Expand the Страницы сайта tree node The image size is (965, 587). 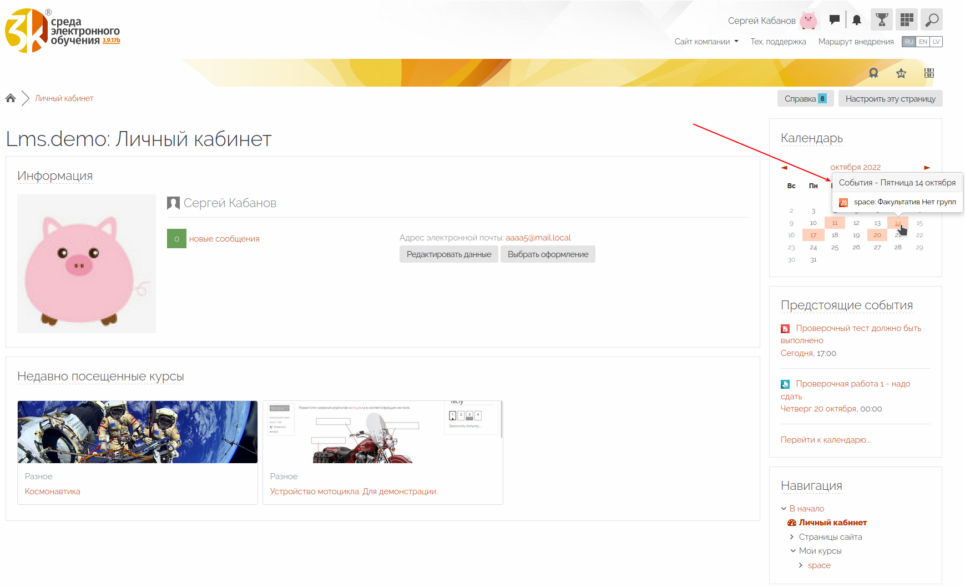[792, 537]
